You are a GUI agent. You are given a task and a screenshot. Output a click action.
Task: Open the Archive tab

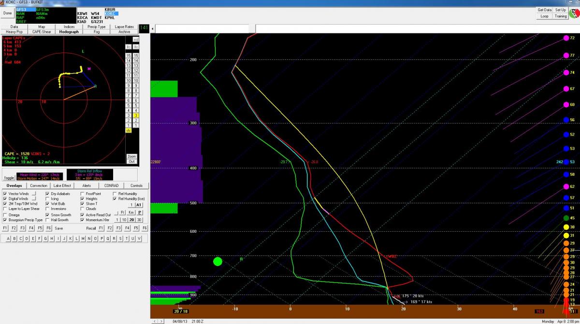(124, 32)
